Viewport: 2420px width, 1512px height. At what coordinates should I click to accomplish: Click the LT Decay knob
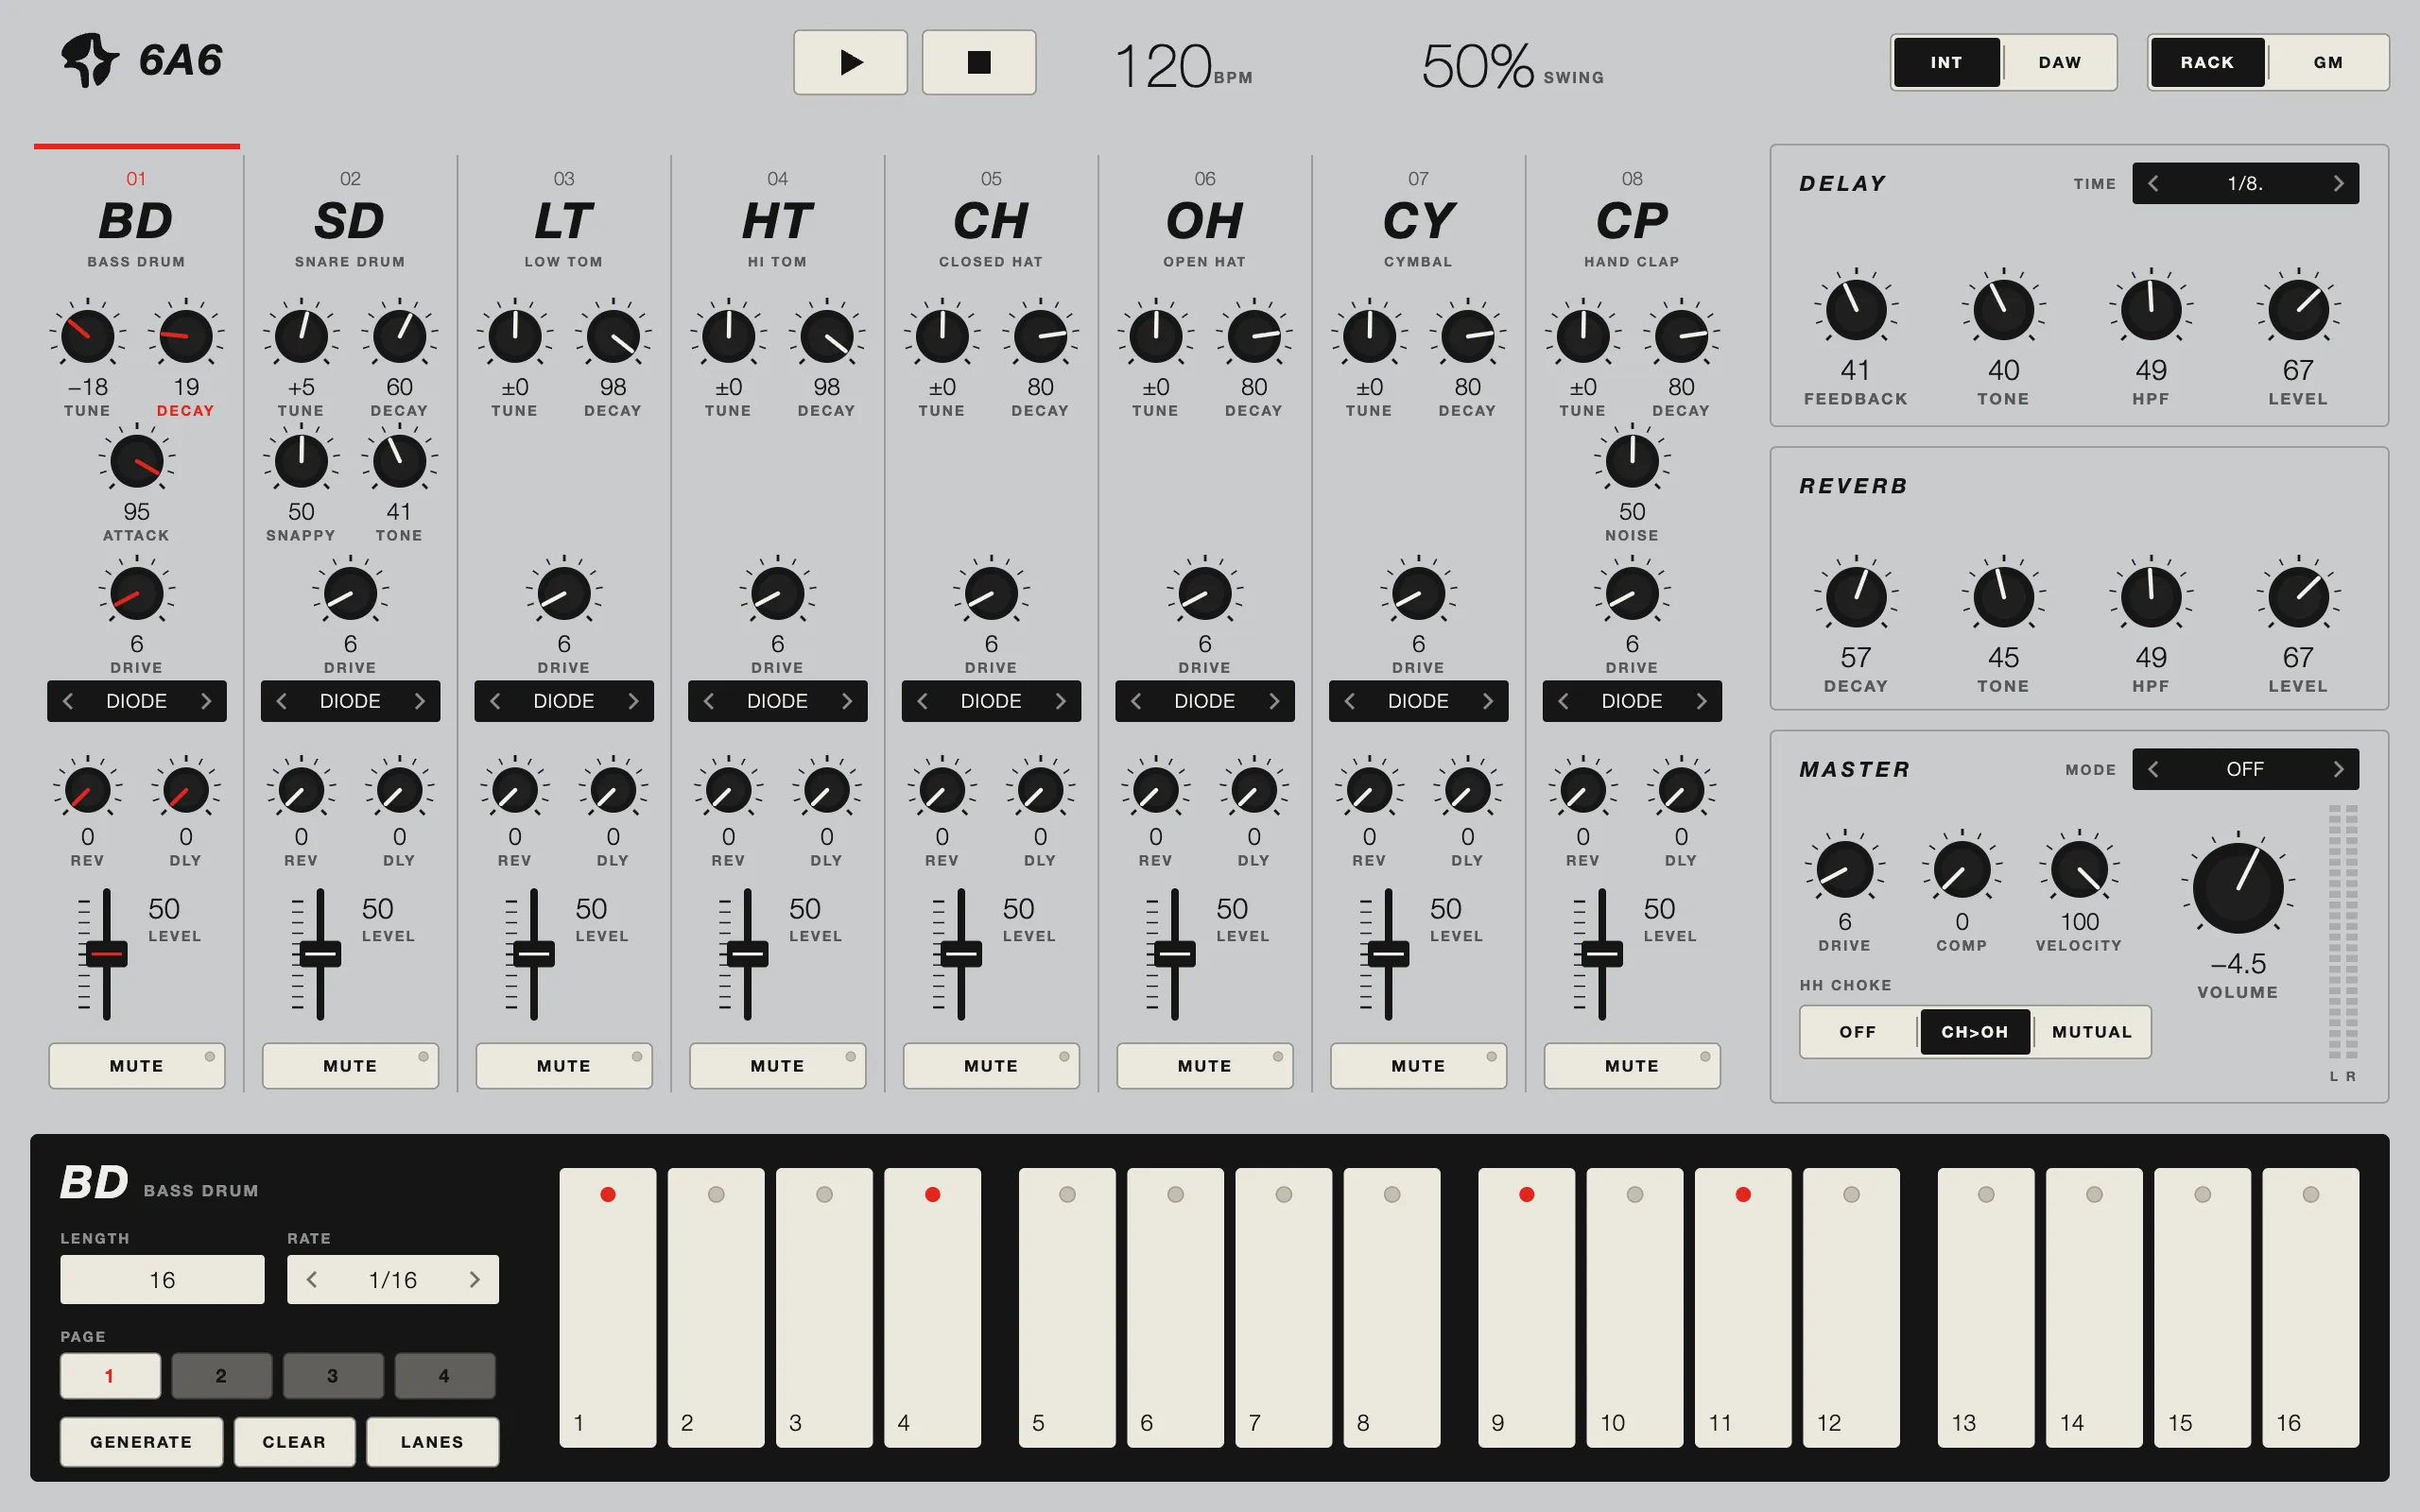click(x=613, y=336)
